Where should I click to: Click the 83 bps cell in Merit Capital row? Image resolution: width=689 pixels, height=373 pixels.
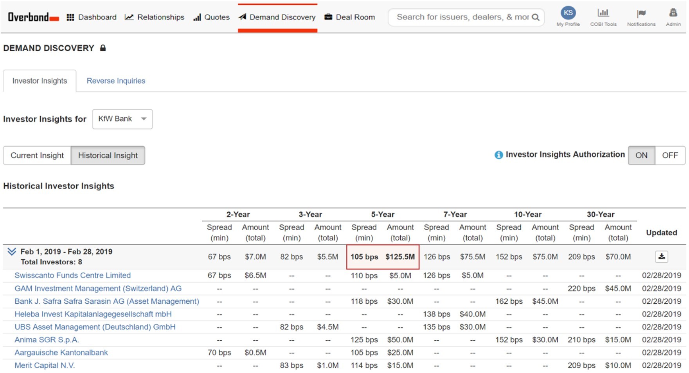point(291,366)
